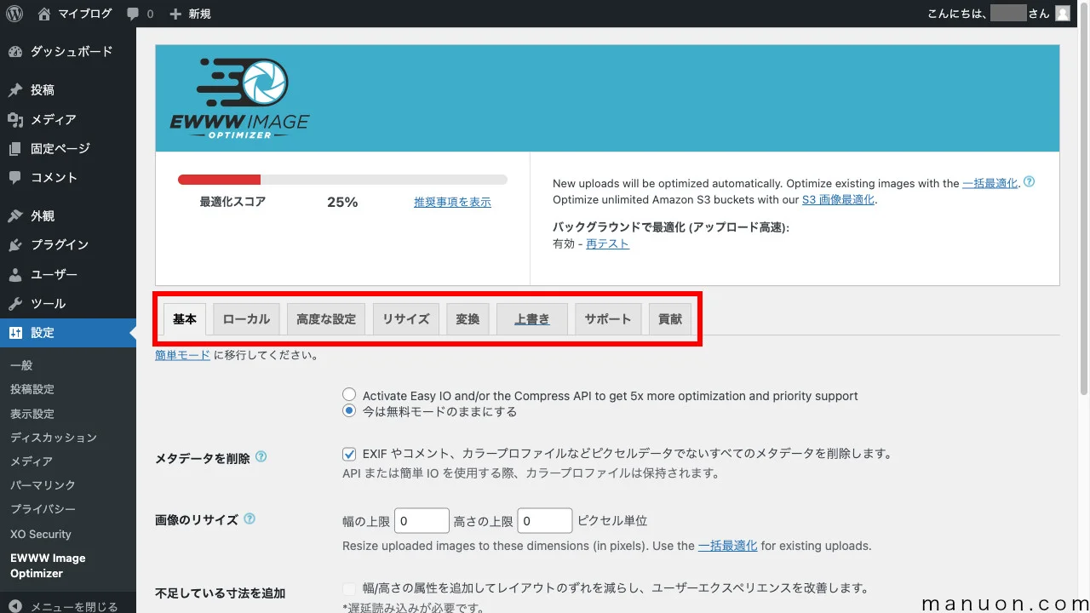Open プライバシー submenu item
Viewport: 1090px width, 613px height.
click(68, 509)
